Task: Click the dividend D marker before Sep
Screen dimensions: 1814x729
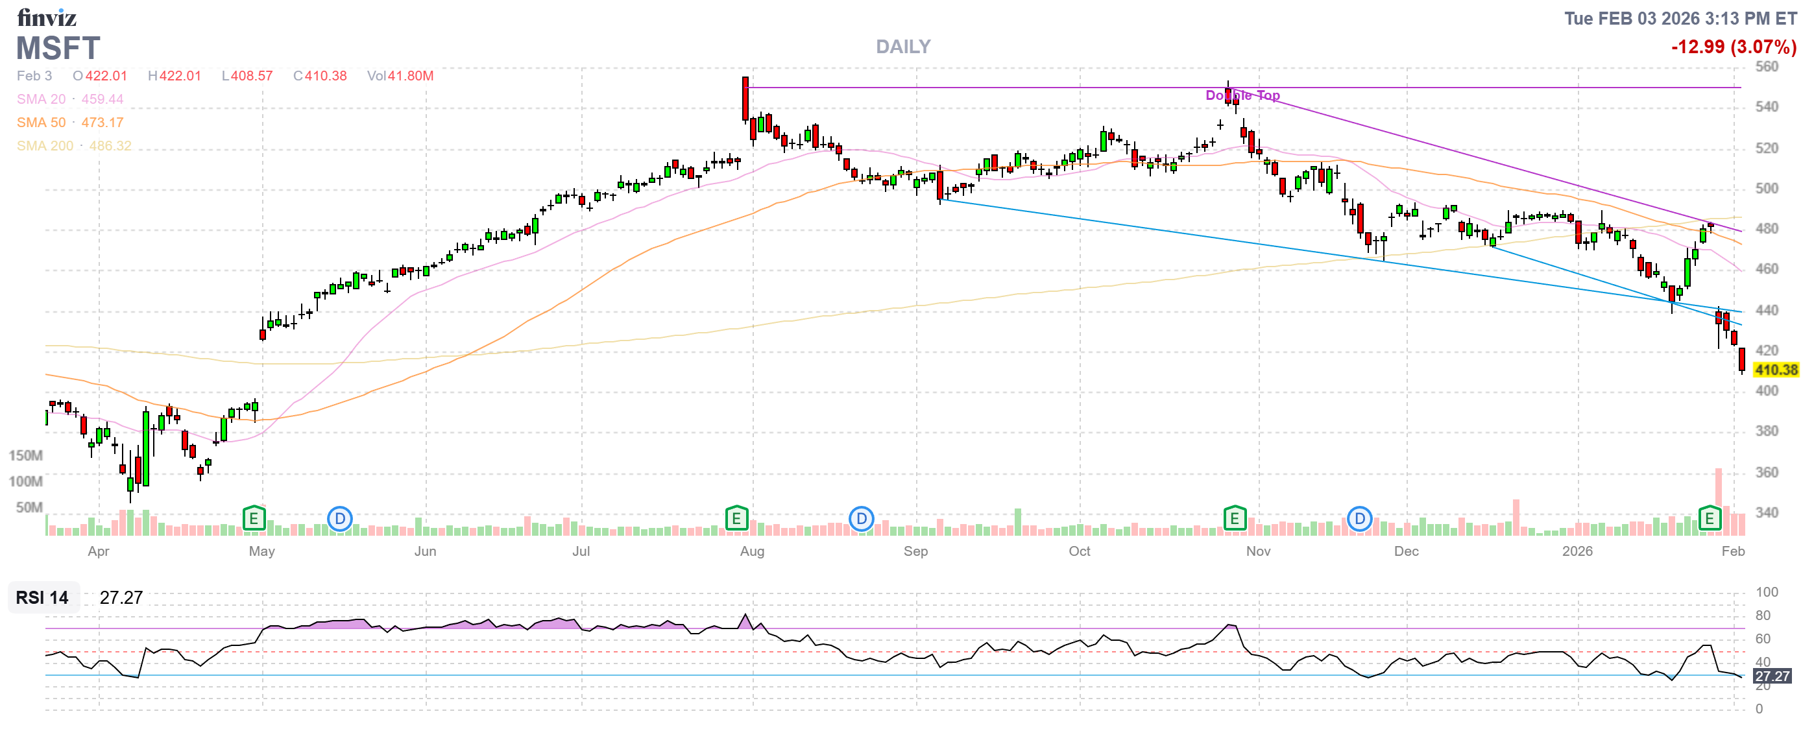Action: click(x=860, y=520)
